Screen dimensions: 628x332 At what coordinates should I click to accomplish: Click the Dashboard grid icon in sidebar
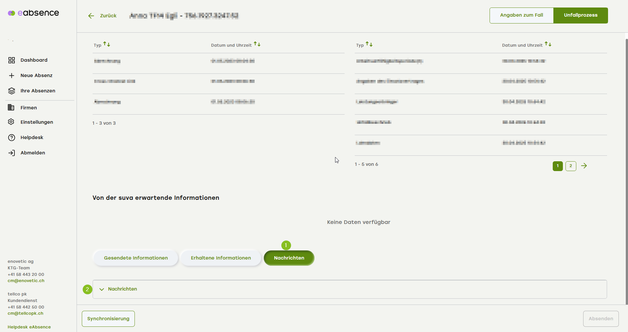click(11, 60)
